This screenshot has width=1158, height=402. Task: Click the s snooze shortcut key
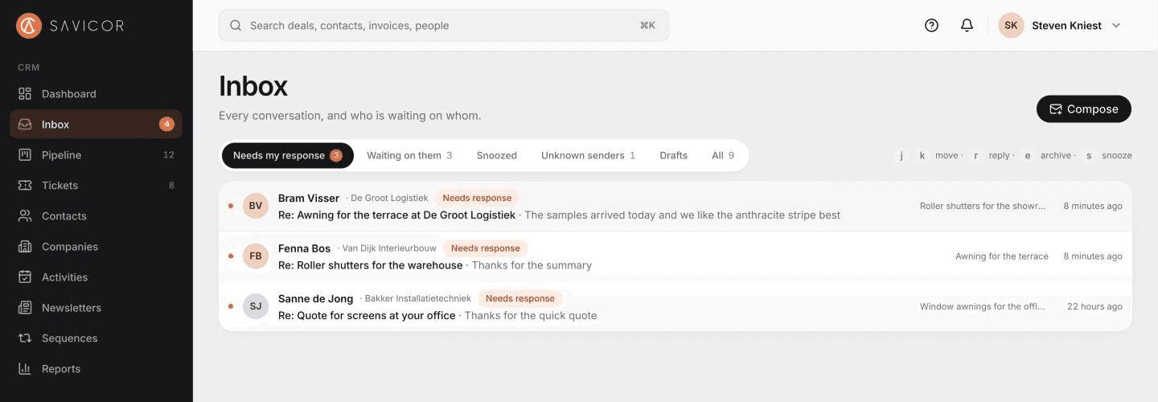point(1089,156)
